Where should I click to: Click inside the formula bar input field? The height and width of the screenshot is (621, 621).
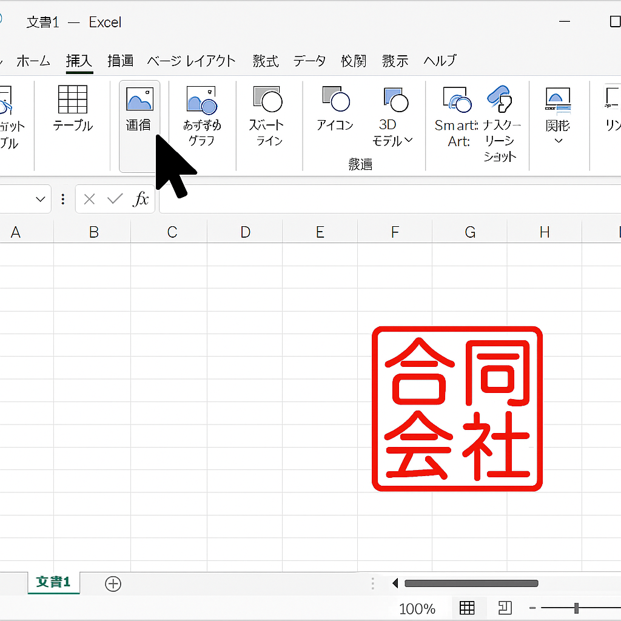pyautogui.click(x=390, y=199)
